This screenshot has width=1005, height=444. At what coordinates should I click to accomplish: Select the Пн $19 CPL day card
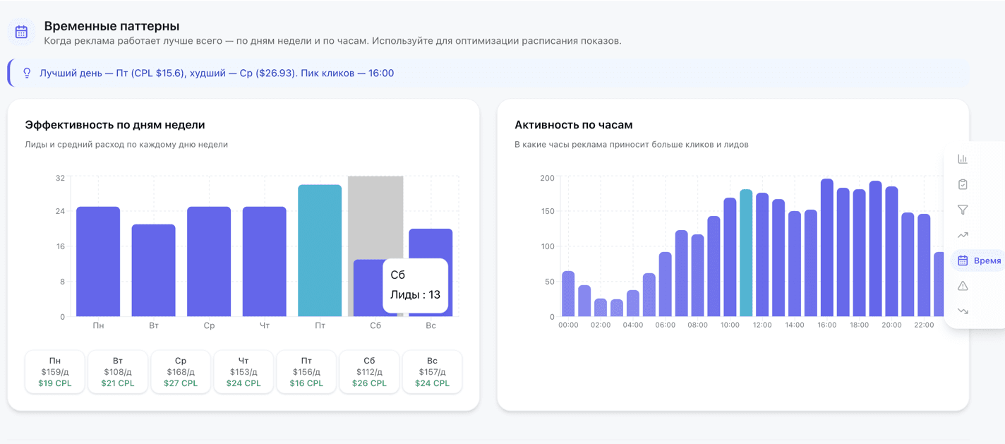(54, 371)
